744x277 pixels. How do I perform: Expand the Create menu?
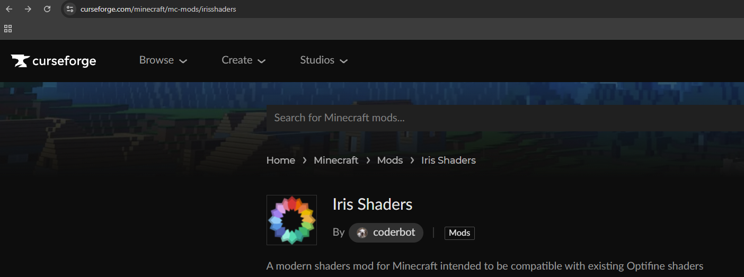click(x=243, y=60)
